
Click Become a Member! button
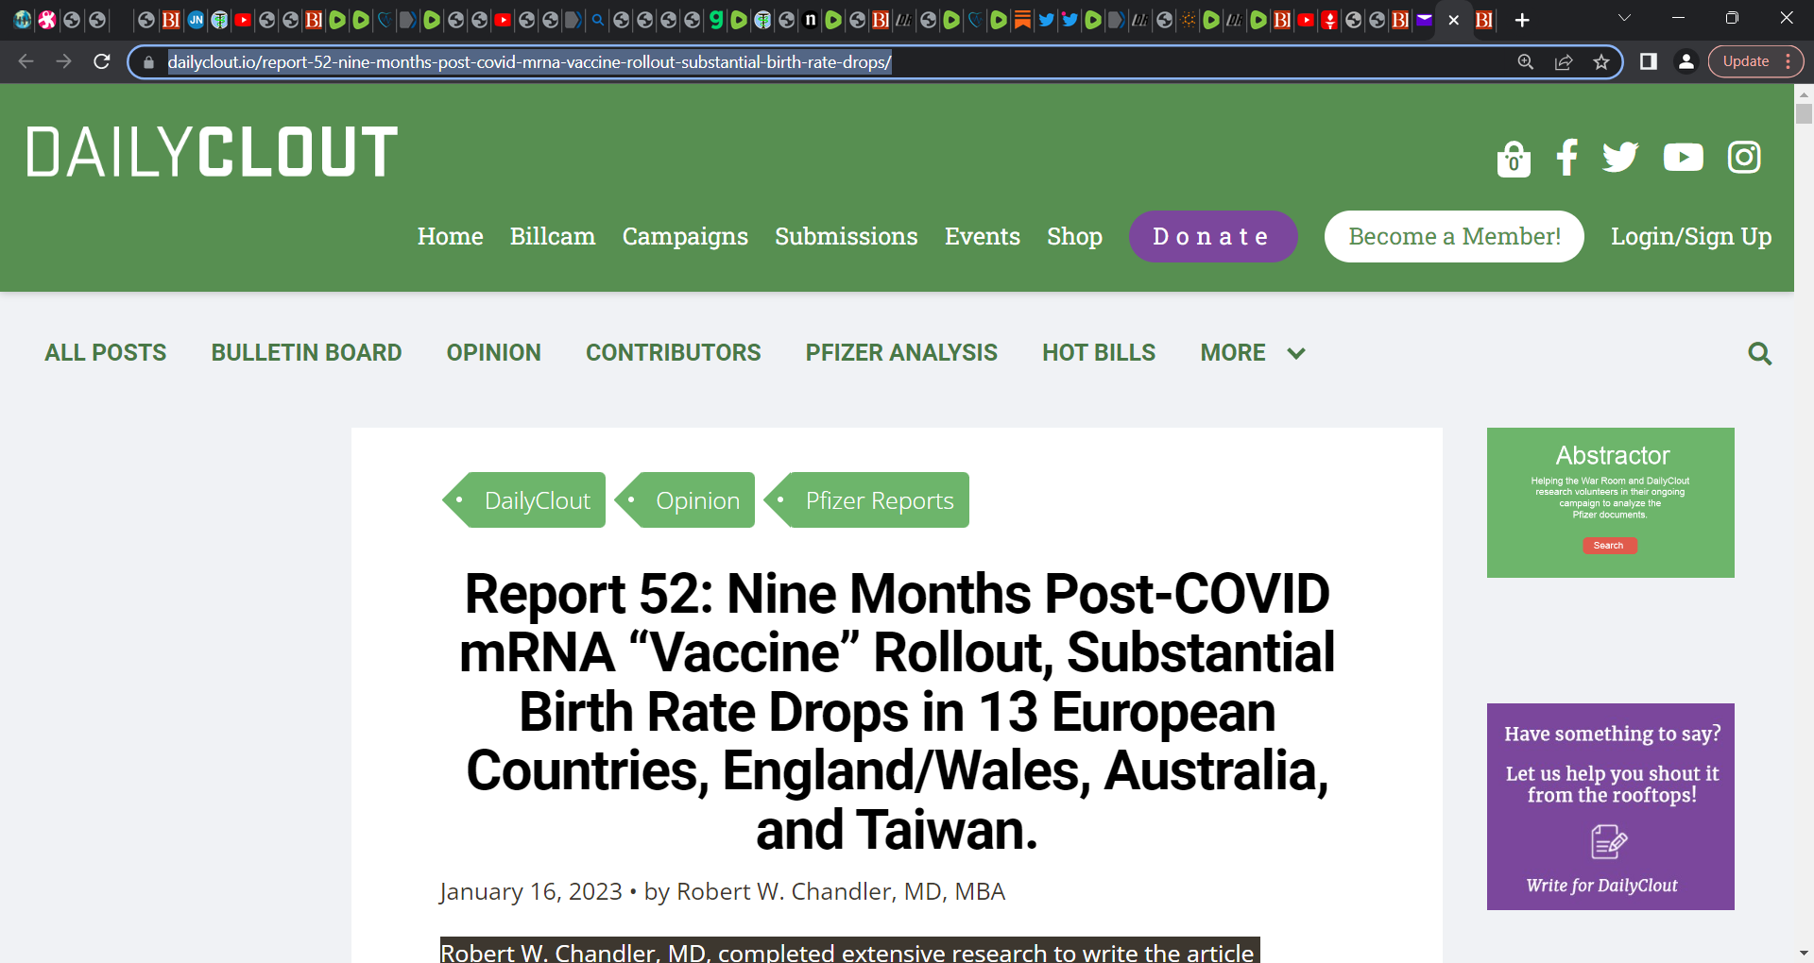tap(1453, 237)
